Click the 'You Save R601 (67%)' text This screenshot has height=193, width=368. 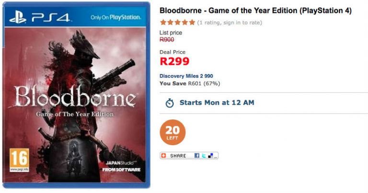(x=189, y=84)
